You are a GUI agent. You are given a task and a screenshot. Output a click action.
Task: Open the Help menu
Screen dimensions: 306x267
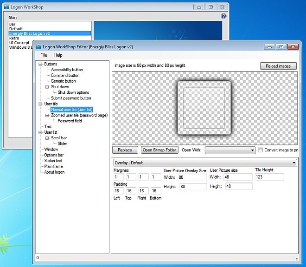(58, 55)
